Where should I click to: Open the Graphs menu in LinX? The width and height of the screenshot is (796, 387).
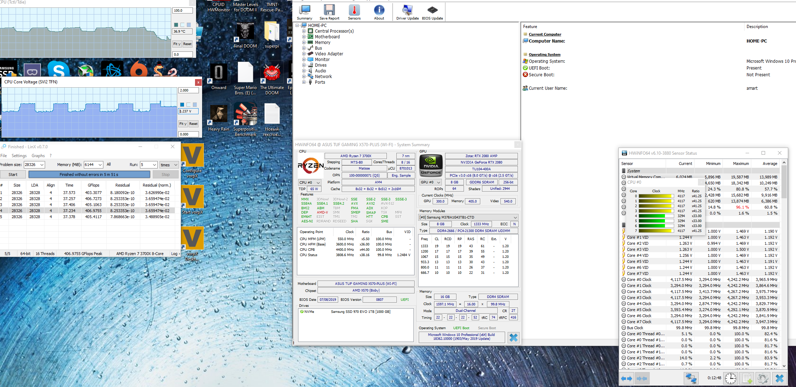38,156
